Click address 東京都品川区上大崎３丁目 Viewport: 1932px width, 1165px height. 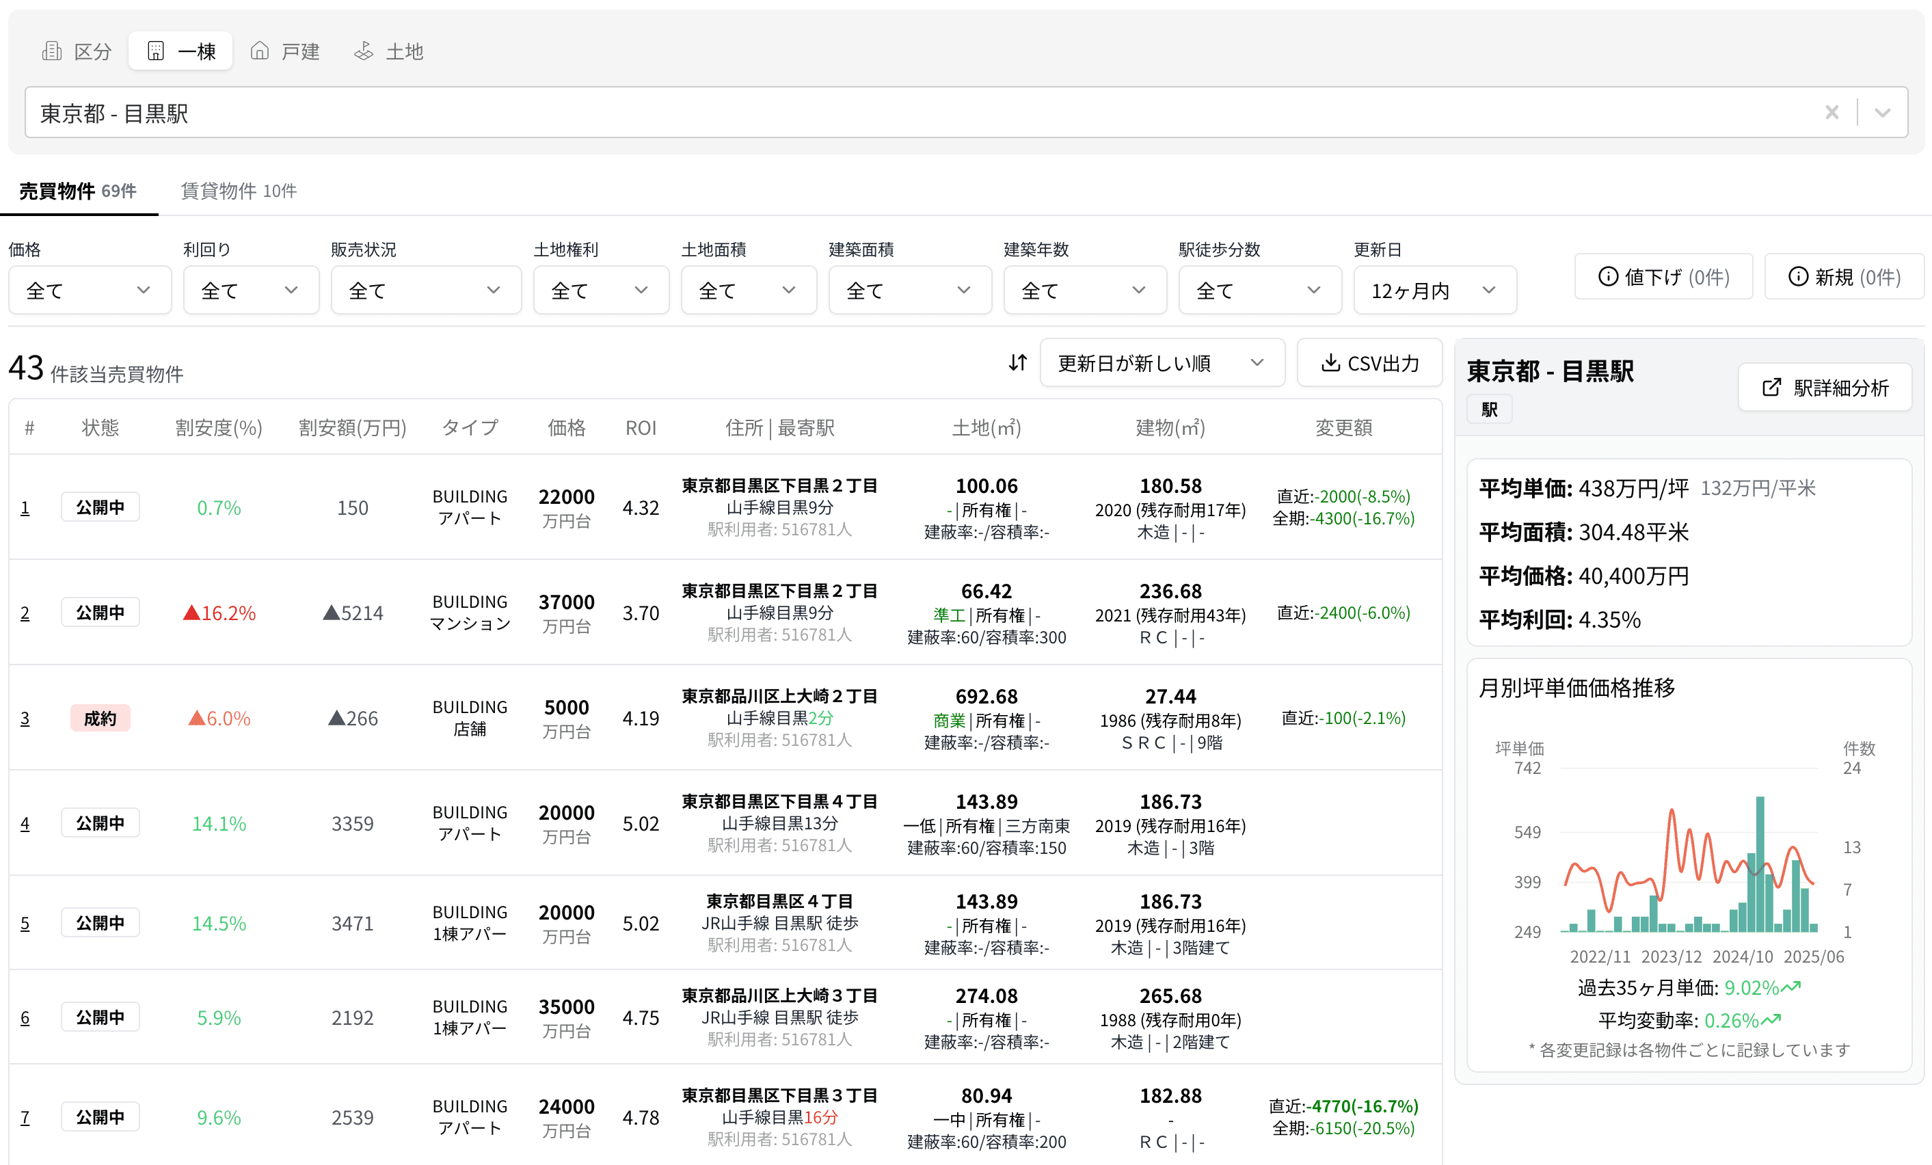(x=779, y=995)
